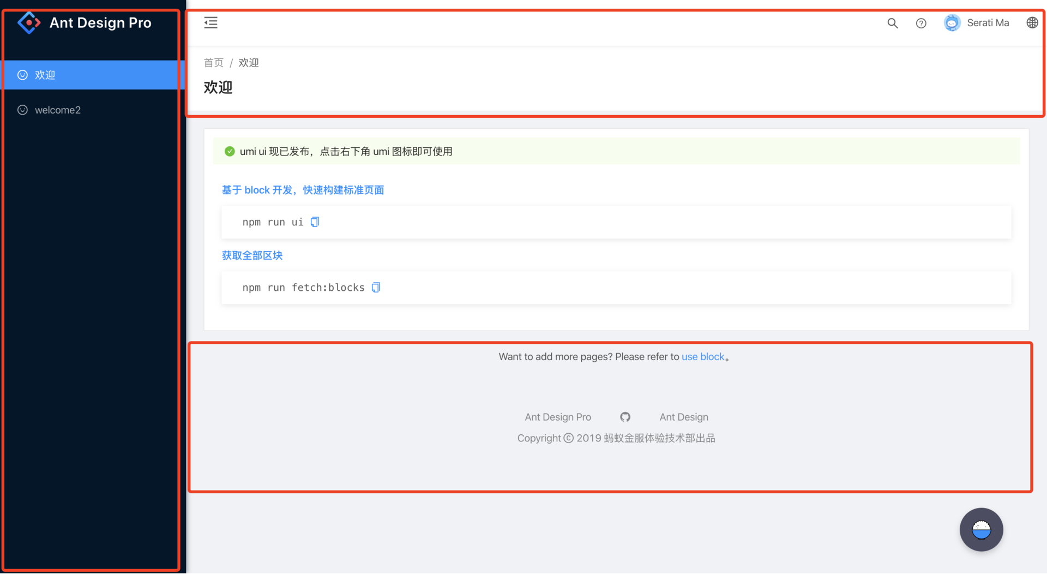1047x574 pixels.
Task: Click the umi ui 现已发布 alert message
Action: click(x=346, y=152)
